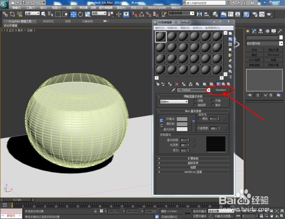
Task: Click the 高光反射 specular color swatch
Action: click(182, 129)
